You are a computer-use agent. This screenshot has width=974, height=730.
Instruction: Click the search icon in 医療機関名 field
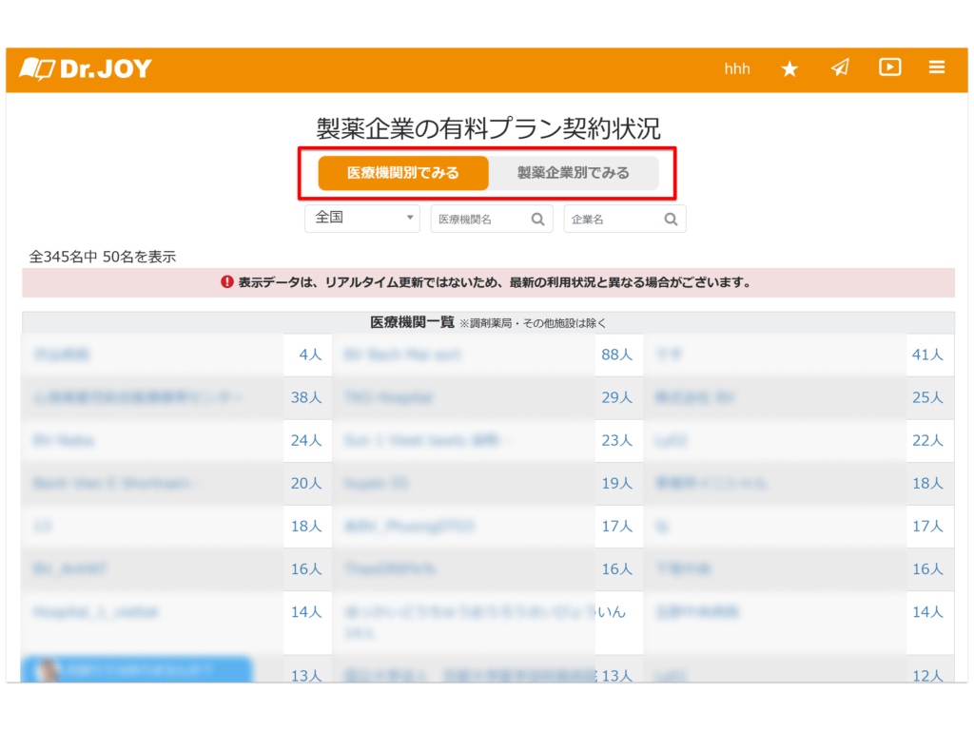[537, 220]
